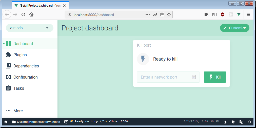Open the Firefox hamburger menu

[248, 14]
